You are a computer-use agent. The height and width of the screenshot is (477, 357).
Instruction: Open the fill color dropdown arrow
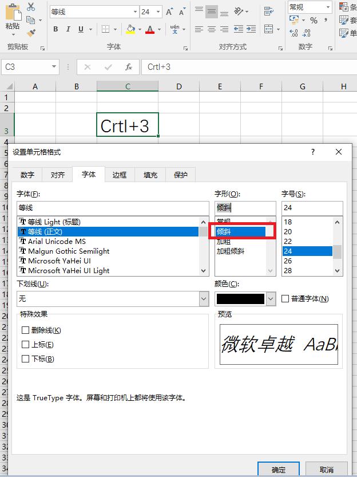[140, 30]
